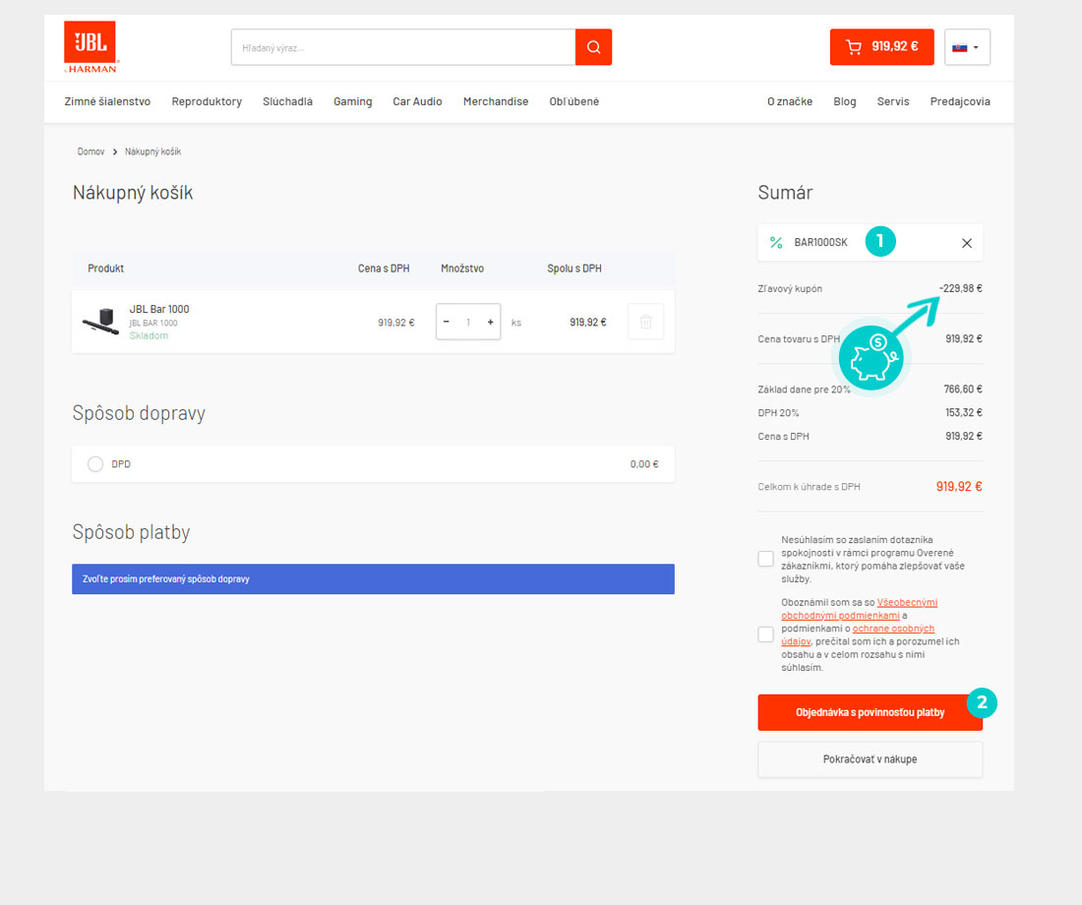1082x905 pixels.
Task: Open the Car Audio menu
Action: (417, 101)
